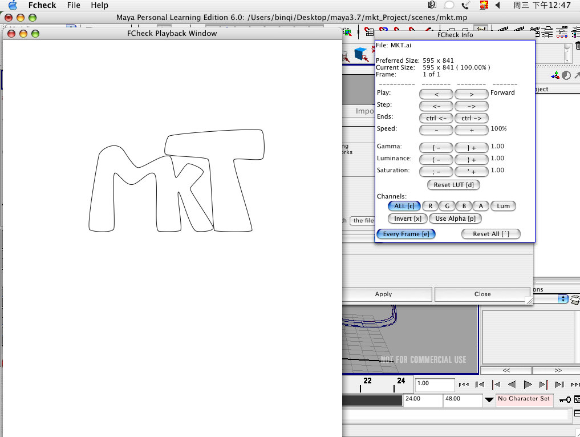This screenshot has width=580, height=437.
Task: Click the volume icon in menu bar
Action: pyautogui.click(x=498, y=5)
